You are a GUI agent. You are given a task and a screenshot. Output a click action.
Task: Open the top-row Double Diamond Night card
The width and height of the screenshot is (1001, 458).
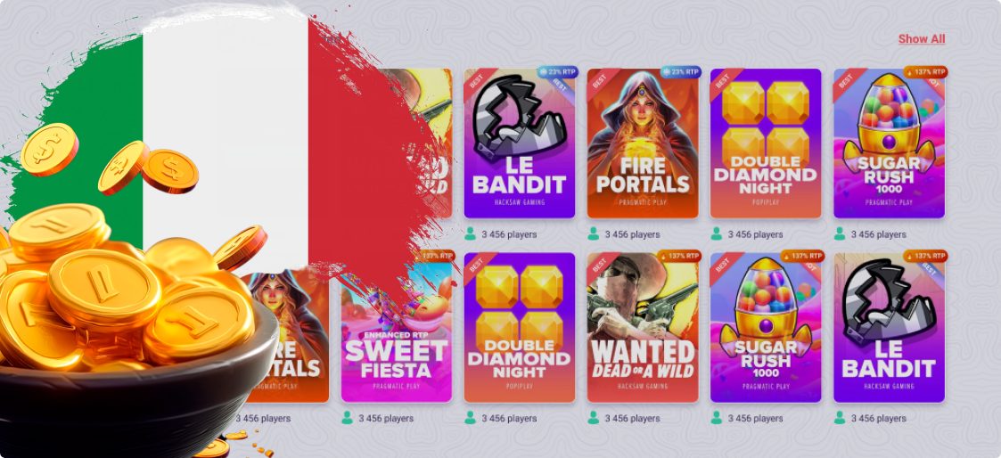point(766,143)
